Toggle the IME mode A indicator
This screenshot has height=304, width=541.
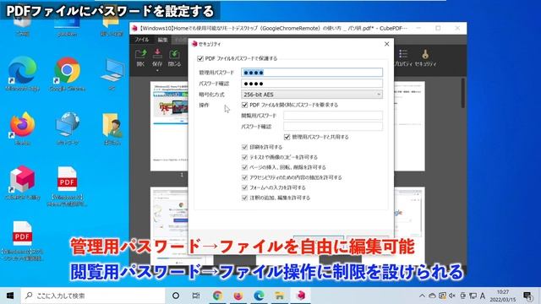point(483,296)
